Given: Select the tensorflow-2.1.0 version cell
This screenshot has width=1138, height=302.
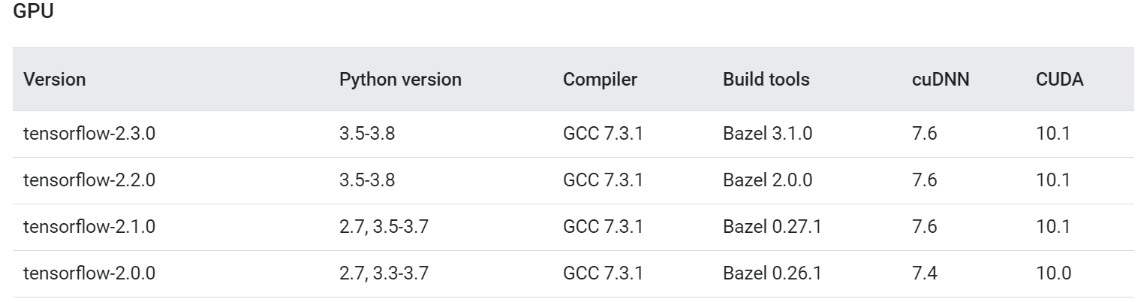Looking at the screenshot, I should pos(89,227).
